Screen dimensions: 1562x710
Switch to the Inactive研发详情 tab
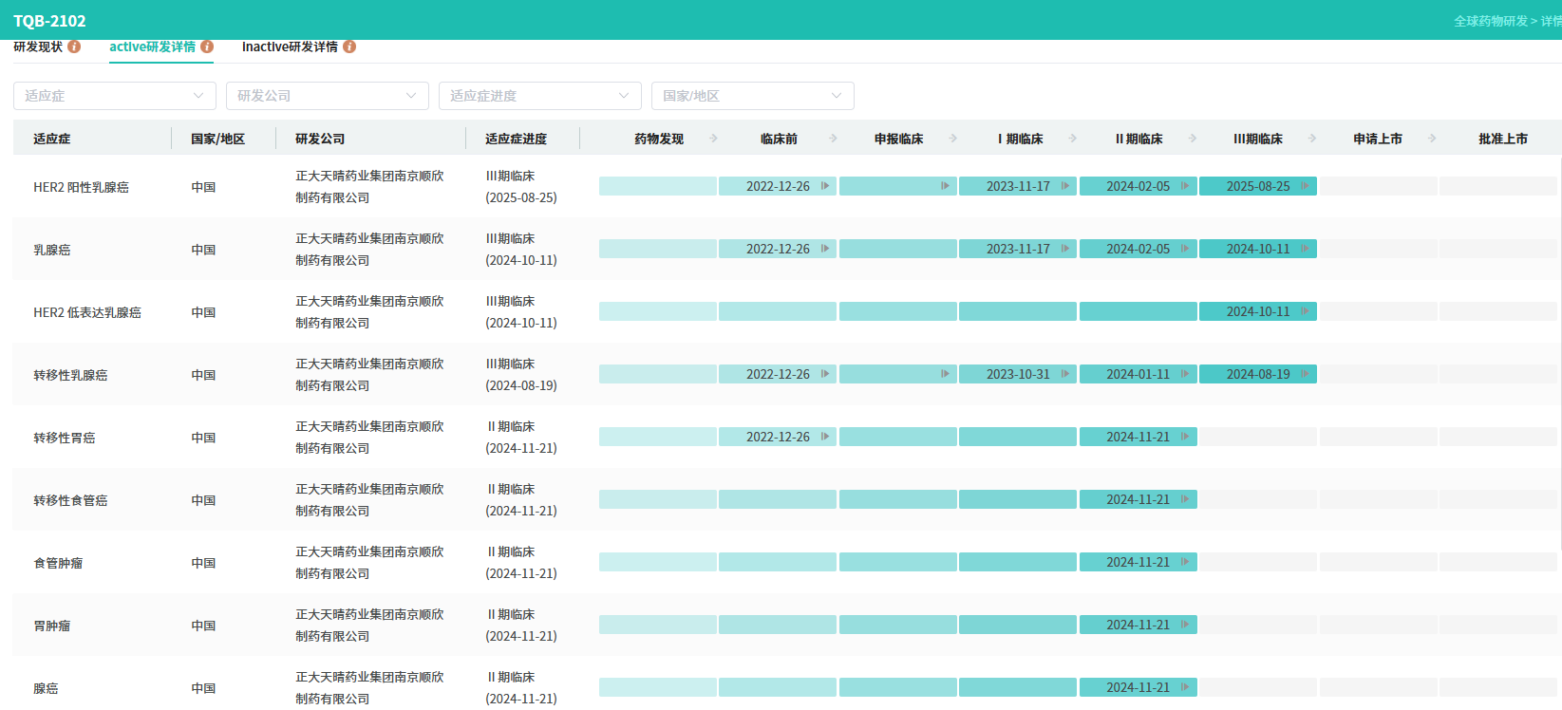click(x=290, y=47)
